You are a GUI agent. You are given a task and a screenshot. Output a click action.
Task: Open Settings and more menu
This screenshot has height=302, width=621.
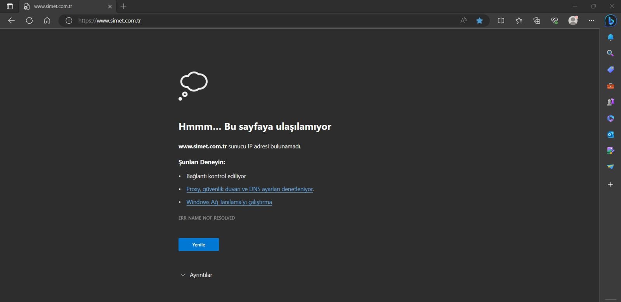tap(591, 21)
